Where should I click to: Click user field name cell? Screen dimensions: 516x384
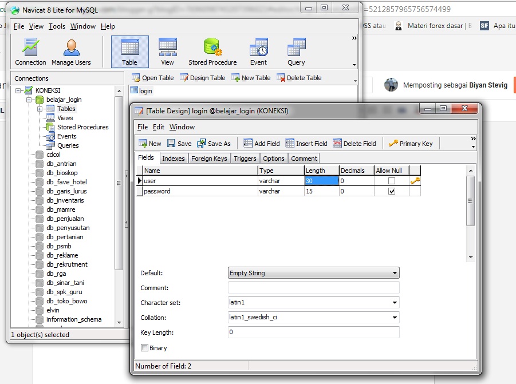click(x=200, y=181)
